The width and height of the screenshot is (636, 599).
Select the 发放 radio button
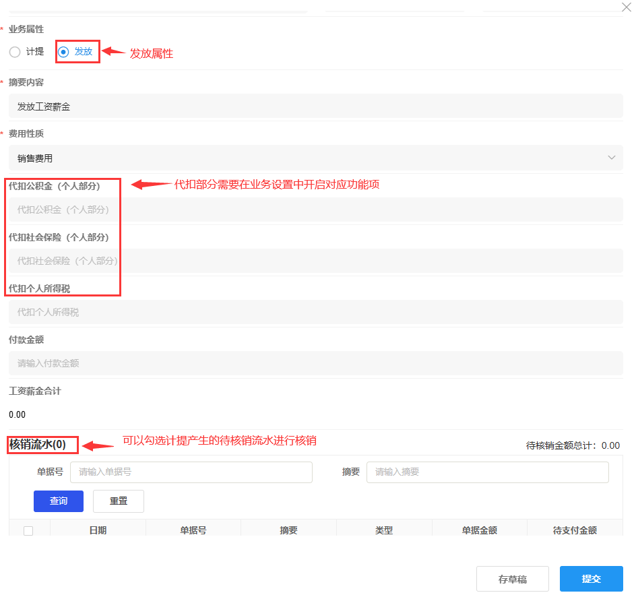[x=64, y=52]
